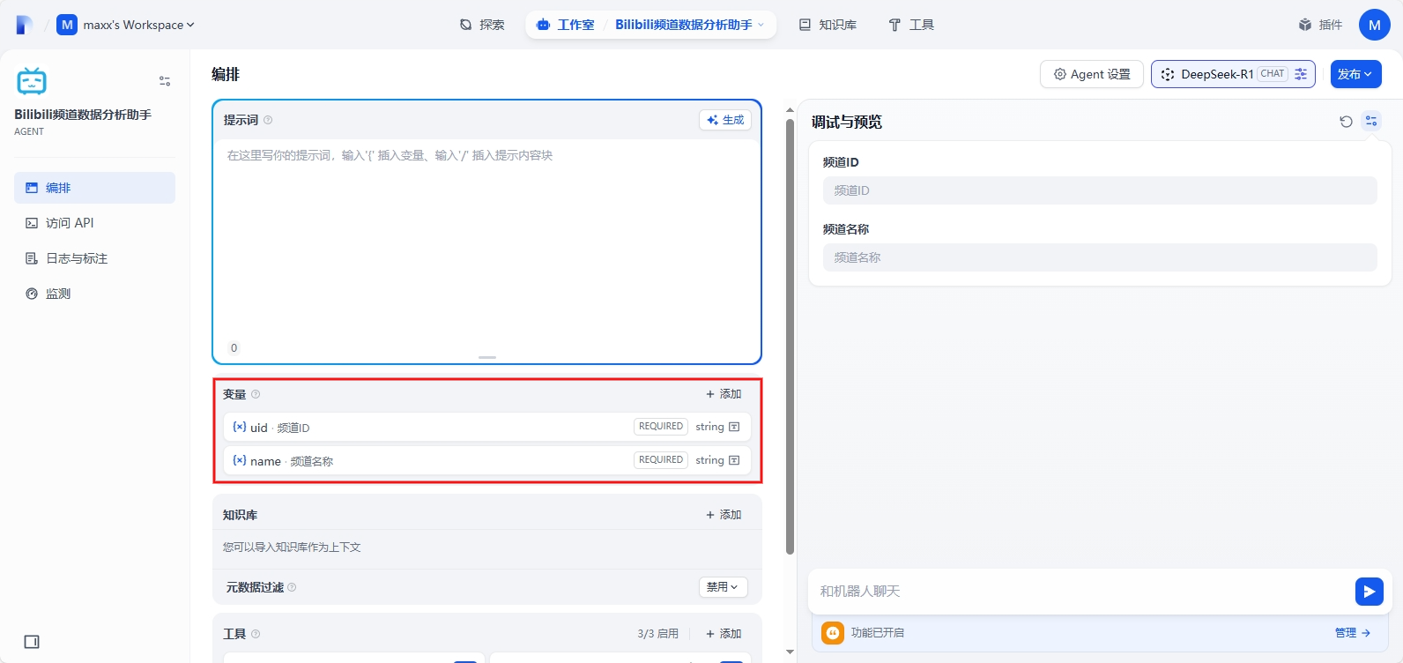Click the 和机器人聊天 chat input
The image size is (1403, 663).
[1082, 592]
